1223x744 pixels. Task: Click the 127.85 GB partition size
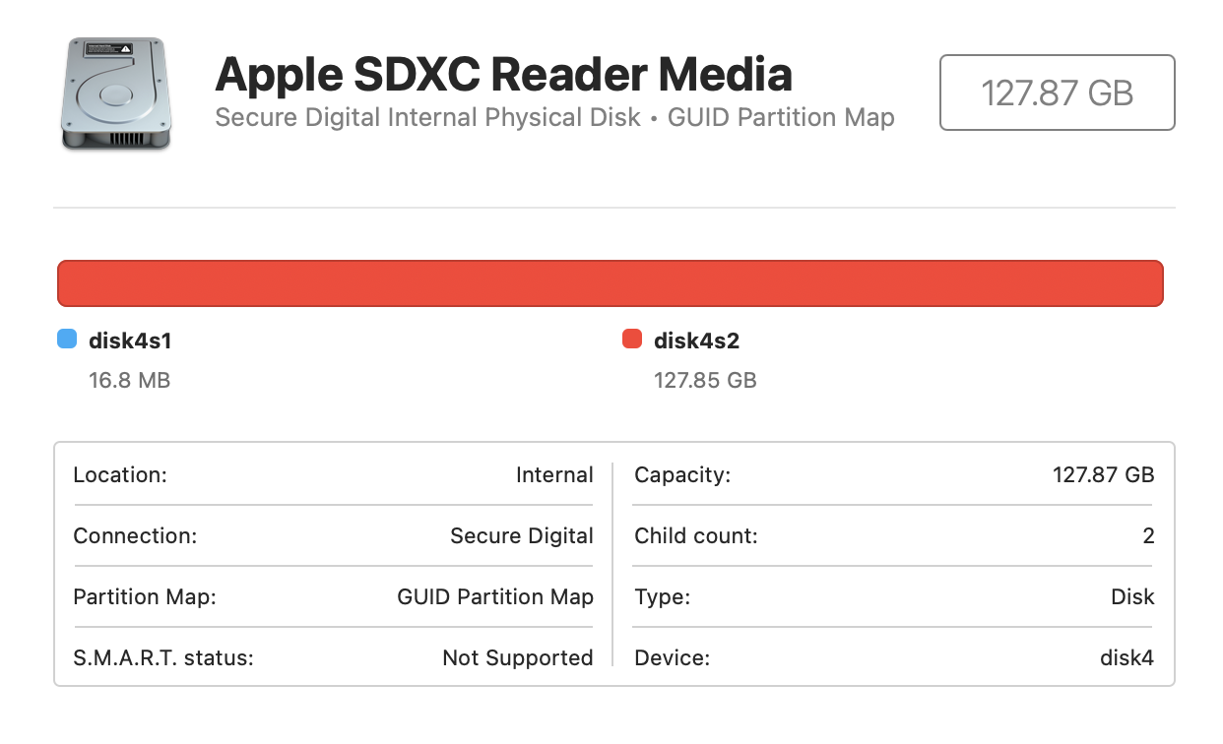click(705, 380)
